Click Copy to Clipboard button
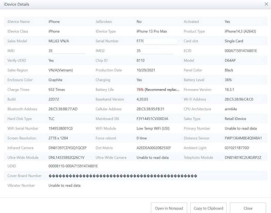271x213 pixels. tap(209, 208)
